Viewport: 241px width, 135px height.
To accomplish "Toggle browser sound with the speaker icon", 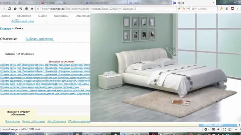I will click(x=219, y=129).
